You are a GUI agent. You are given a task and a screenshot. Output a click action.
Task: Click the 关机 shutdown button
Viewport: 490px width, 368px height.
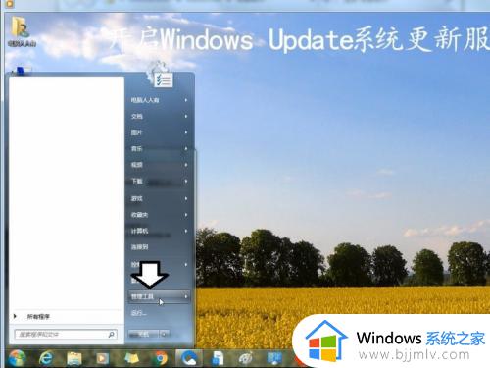tap(144, 334)
